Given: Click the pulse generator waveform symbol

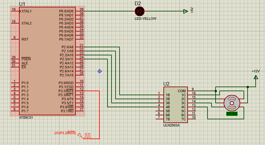Looking at the screenshot, I should [x=87, y=136].
